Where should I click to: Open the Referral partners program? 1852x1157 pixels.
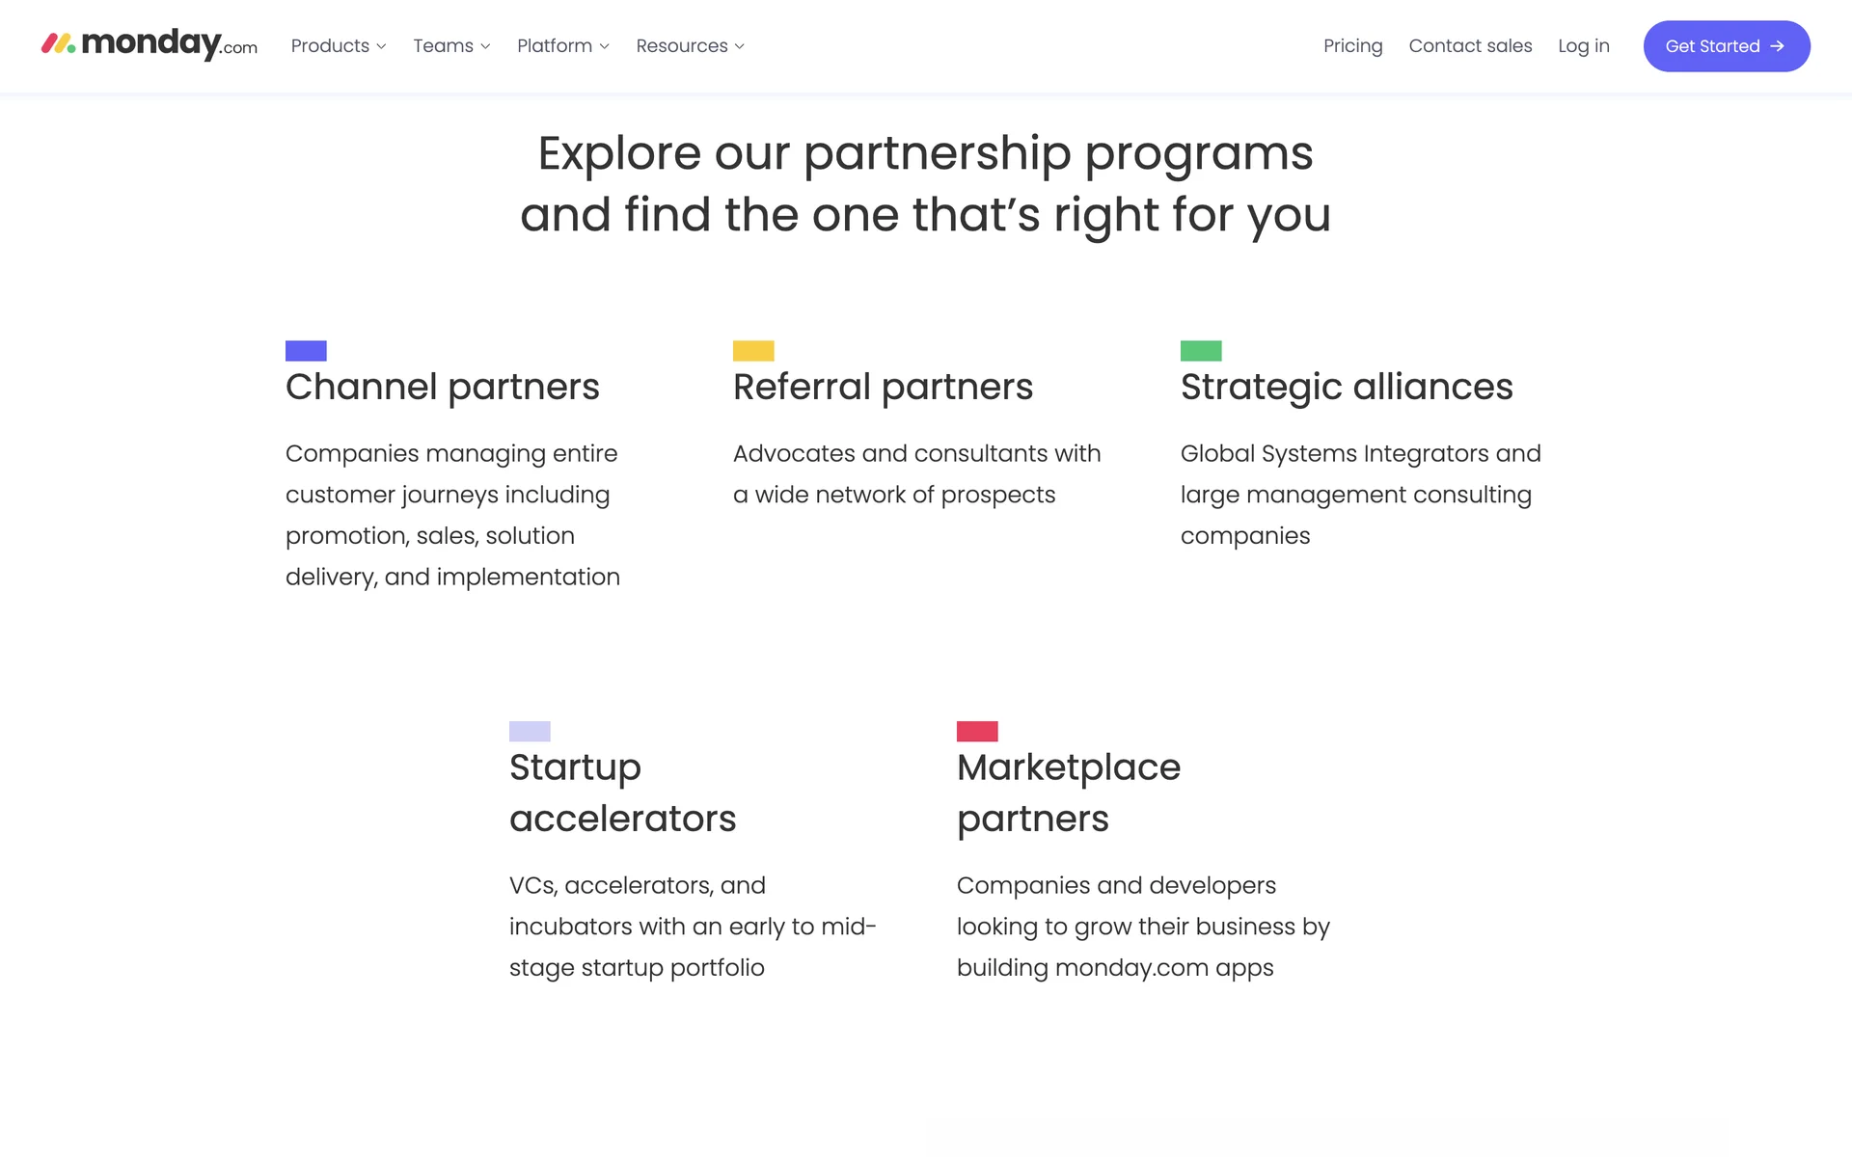(883, 387)
